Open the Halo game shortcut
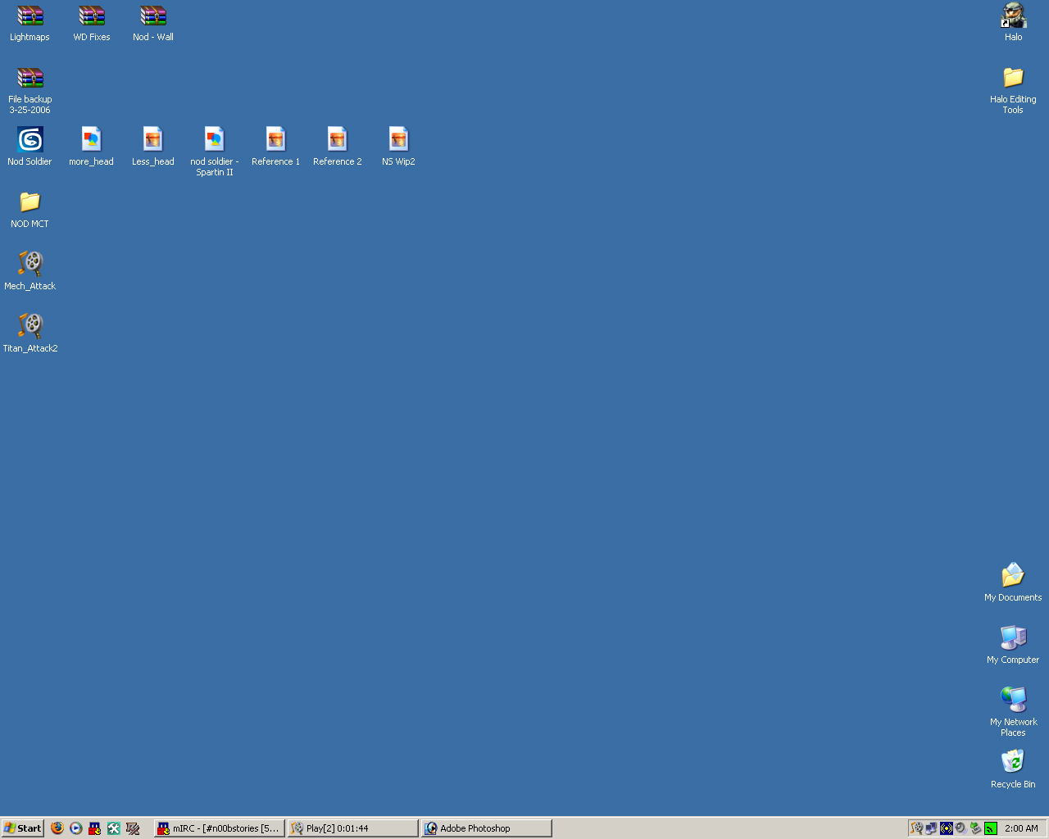Viewport: 1049px width, 839px height. click(1013, 16)
